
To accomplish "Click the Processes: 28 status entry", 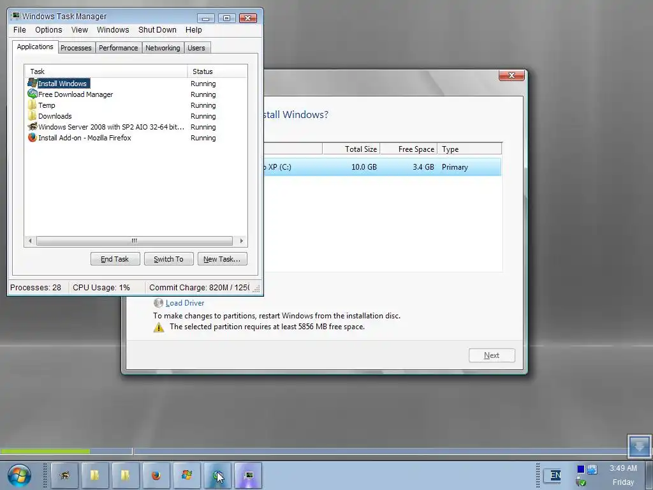I will tap(36, 288).
